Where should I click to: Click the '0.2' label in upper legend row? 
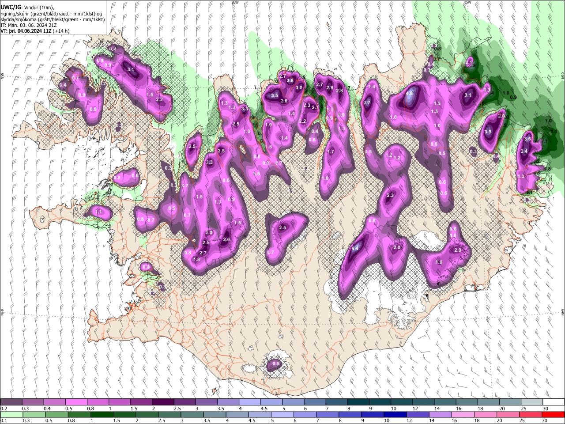pos(4,409)
